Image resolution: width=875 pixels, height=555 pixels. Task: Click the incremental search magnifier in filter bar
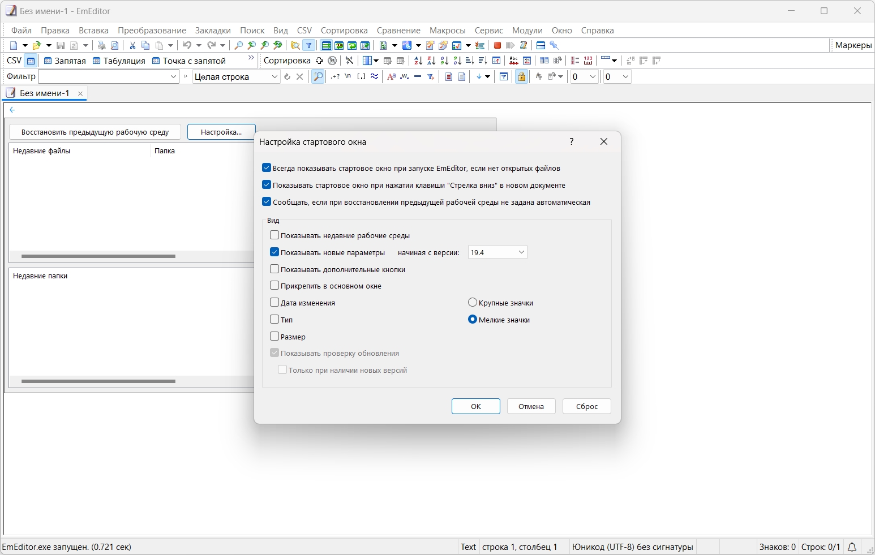click(x=318, y=76)
